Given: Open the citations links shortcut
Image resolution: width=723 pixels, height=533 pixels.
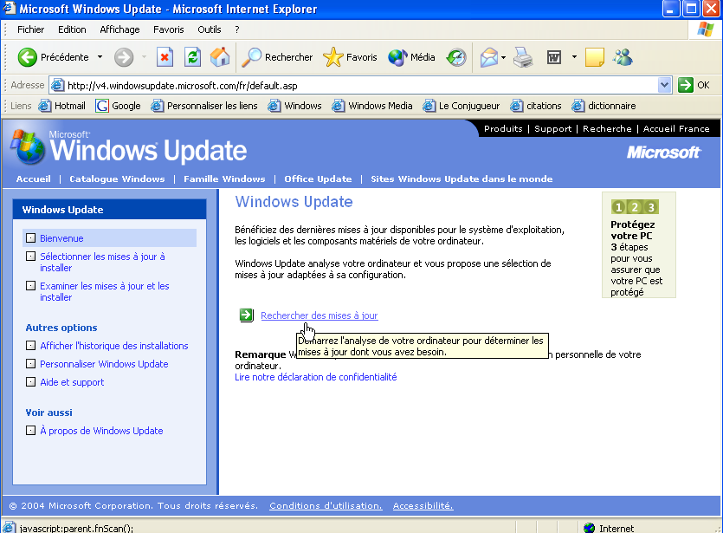Looking at the screenshot, I should click(536, 106).
